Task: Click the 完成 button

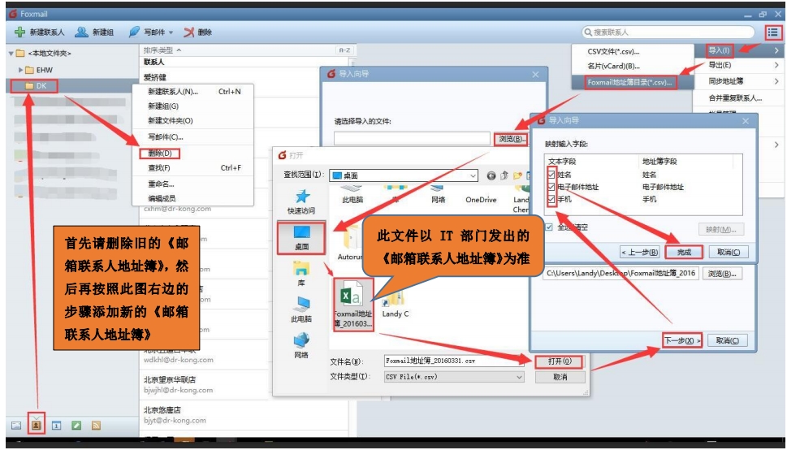Action: coord(684,252)
